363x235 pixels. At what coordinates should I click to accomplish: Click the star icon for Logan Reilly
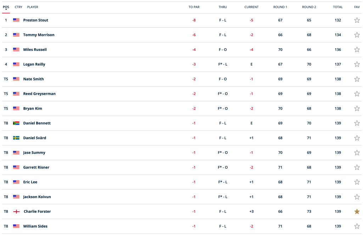(357, 64)
